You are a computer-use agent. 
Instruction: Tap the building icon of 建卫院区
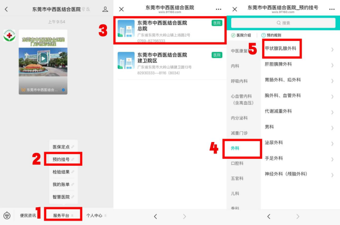tap(126, 60)
